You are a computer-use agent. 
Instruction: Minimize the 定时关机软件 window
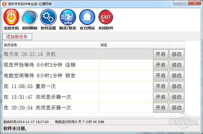click(x=177, y=3)
